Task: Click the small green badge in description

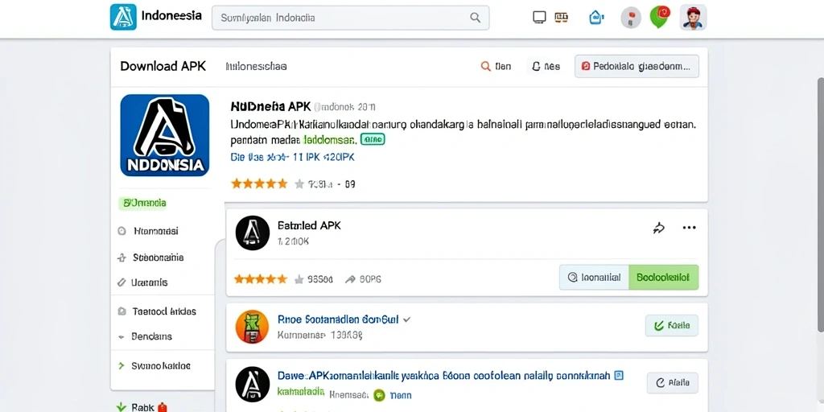Action: point(373,139)
